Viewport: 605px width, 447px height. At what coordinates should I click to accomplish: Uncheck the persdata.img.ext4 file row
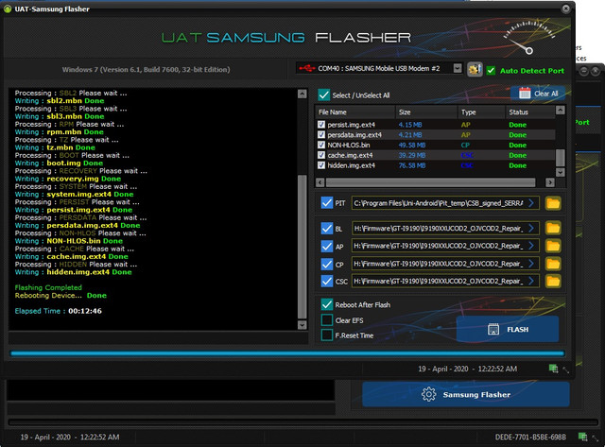[x=321, y=134]
